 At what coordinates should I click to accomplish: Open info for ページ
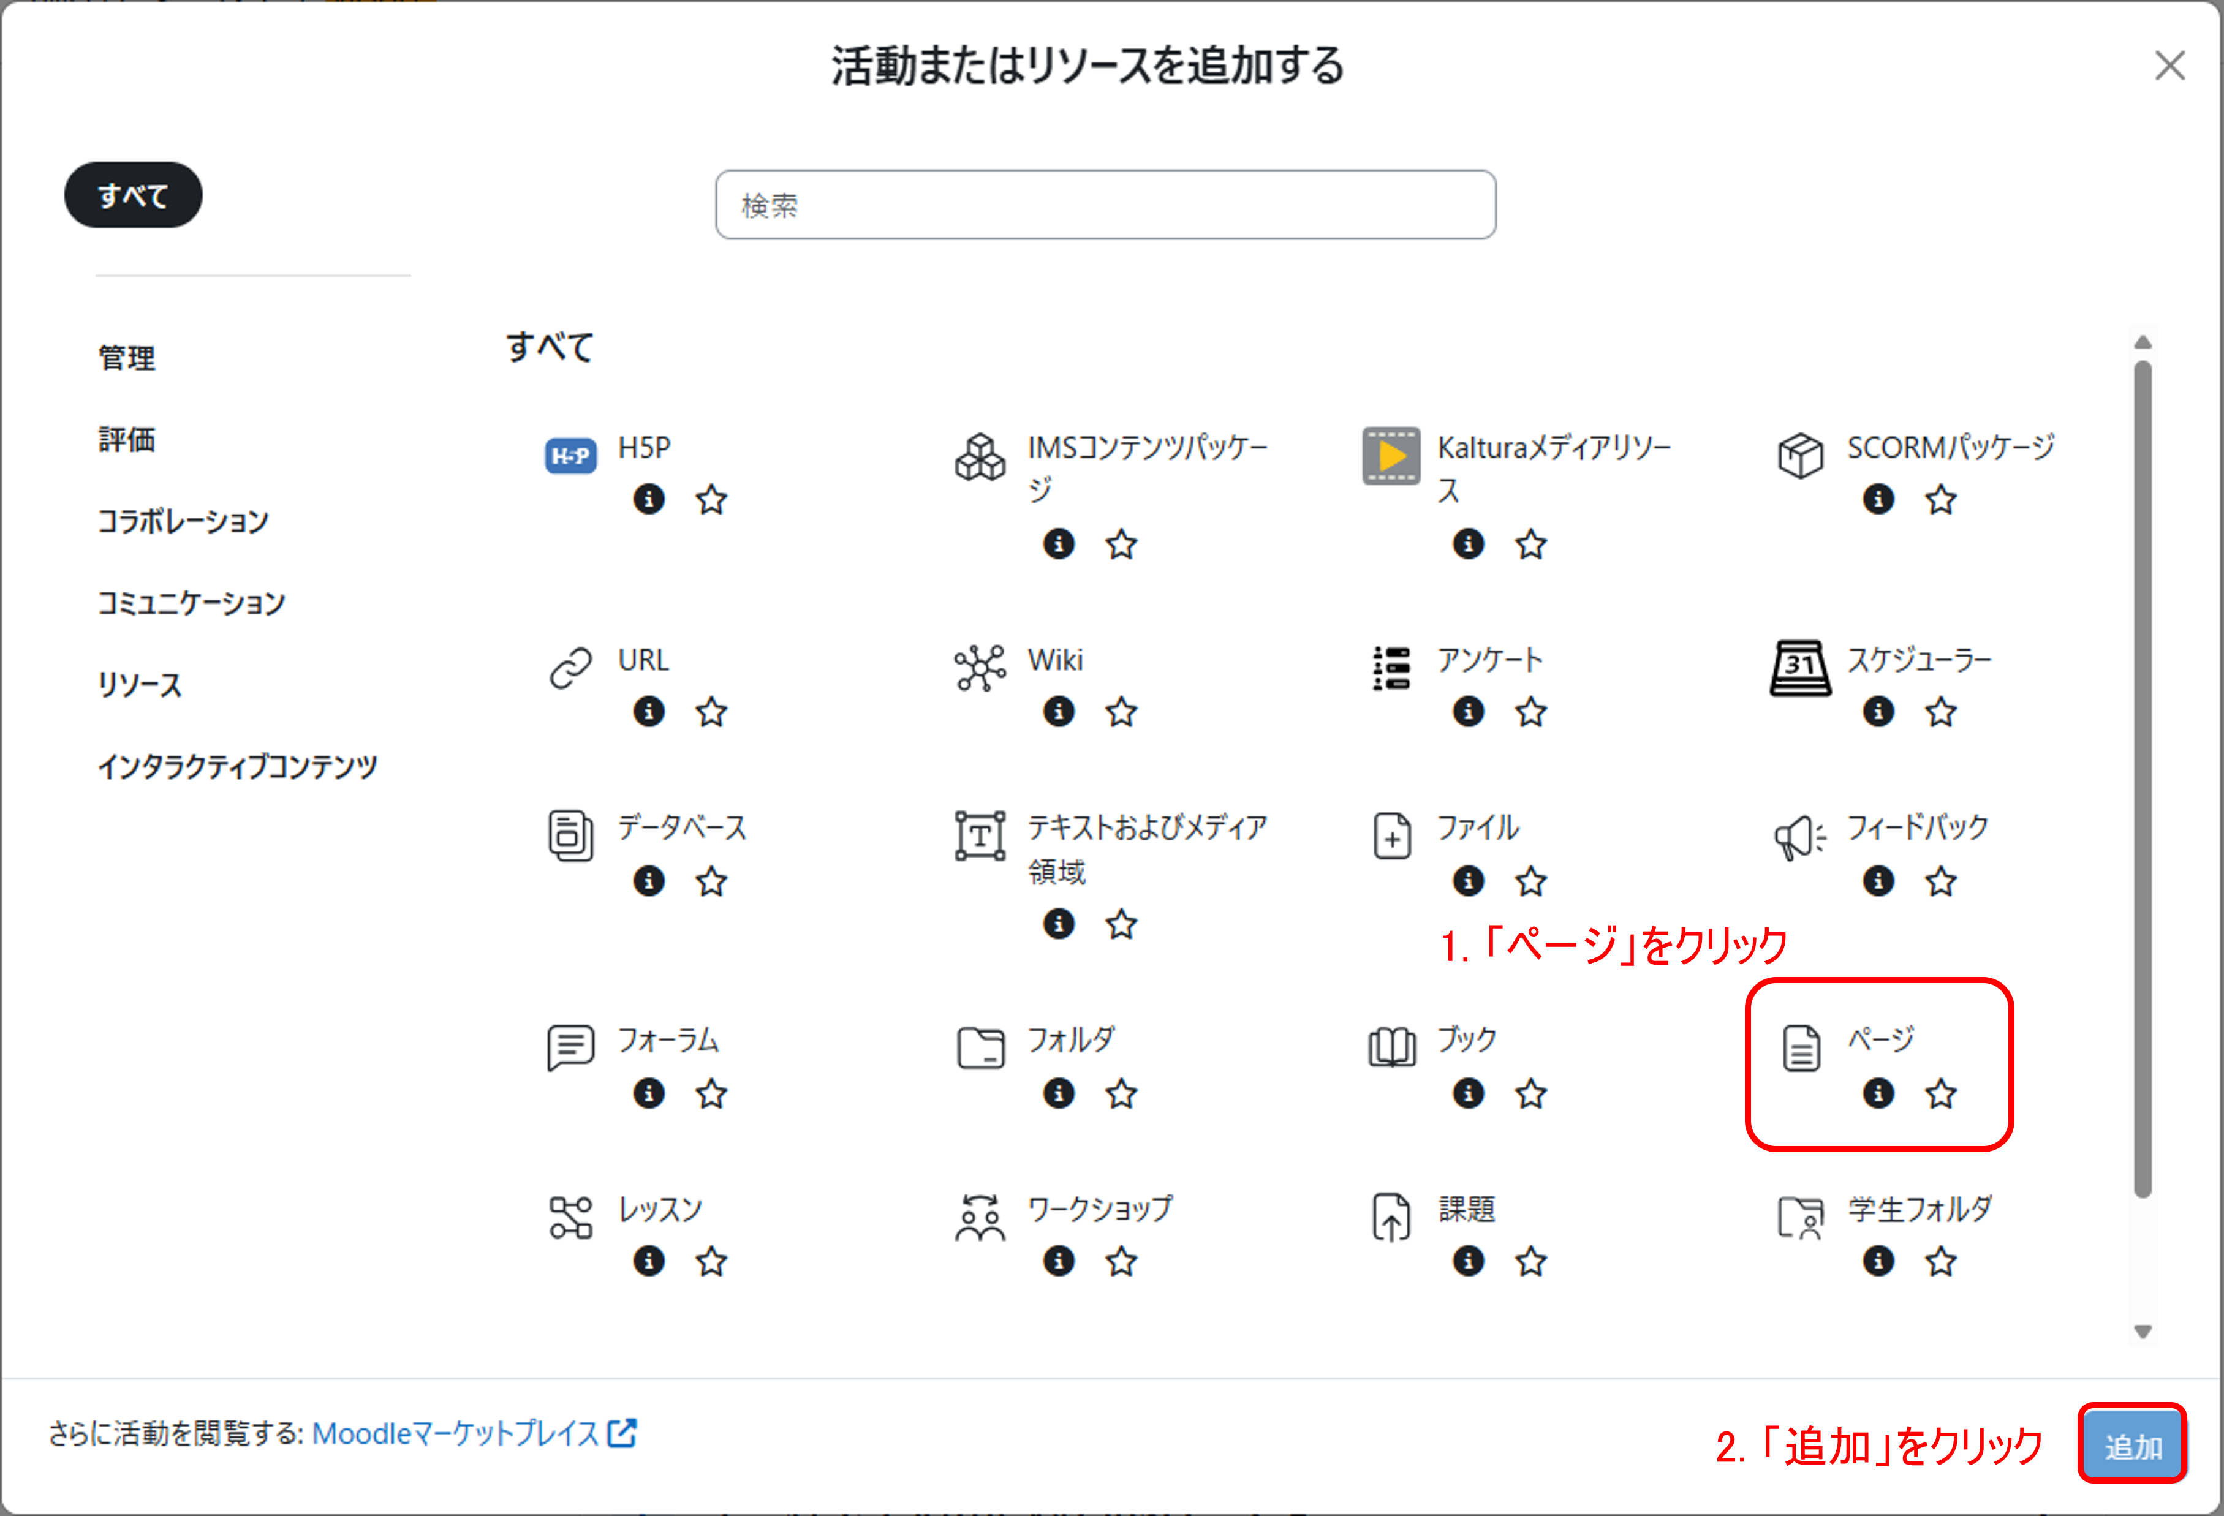(x=1878, y=1092)
